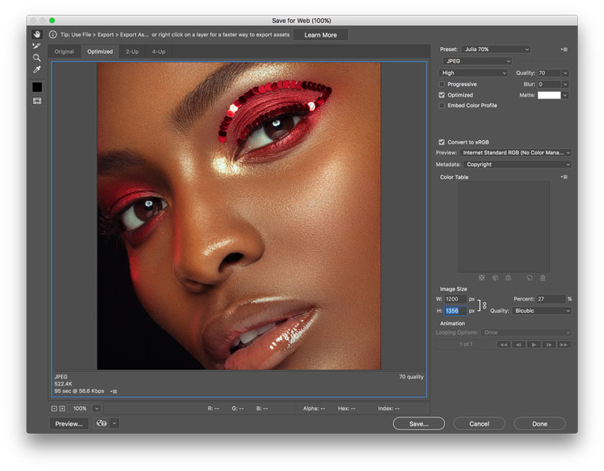604x471 pixels.
Task: Enable Embed Color Profile
Action: coord(441,106)
